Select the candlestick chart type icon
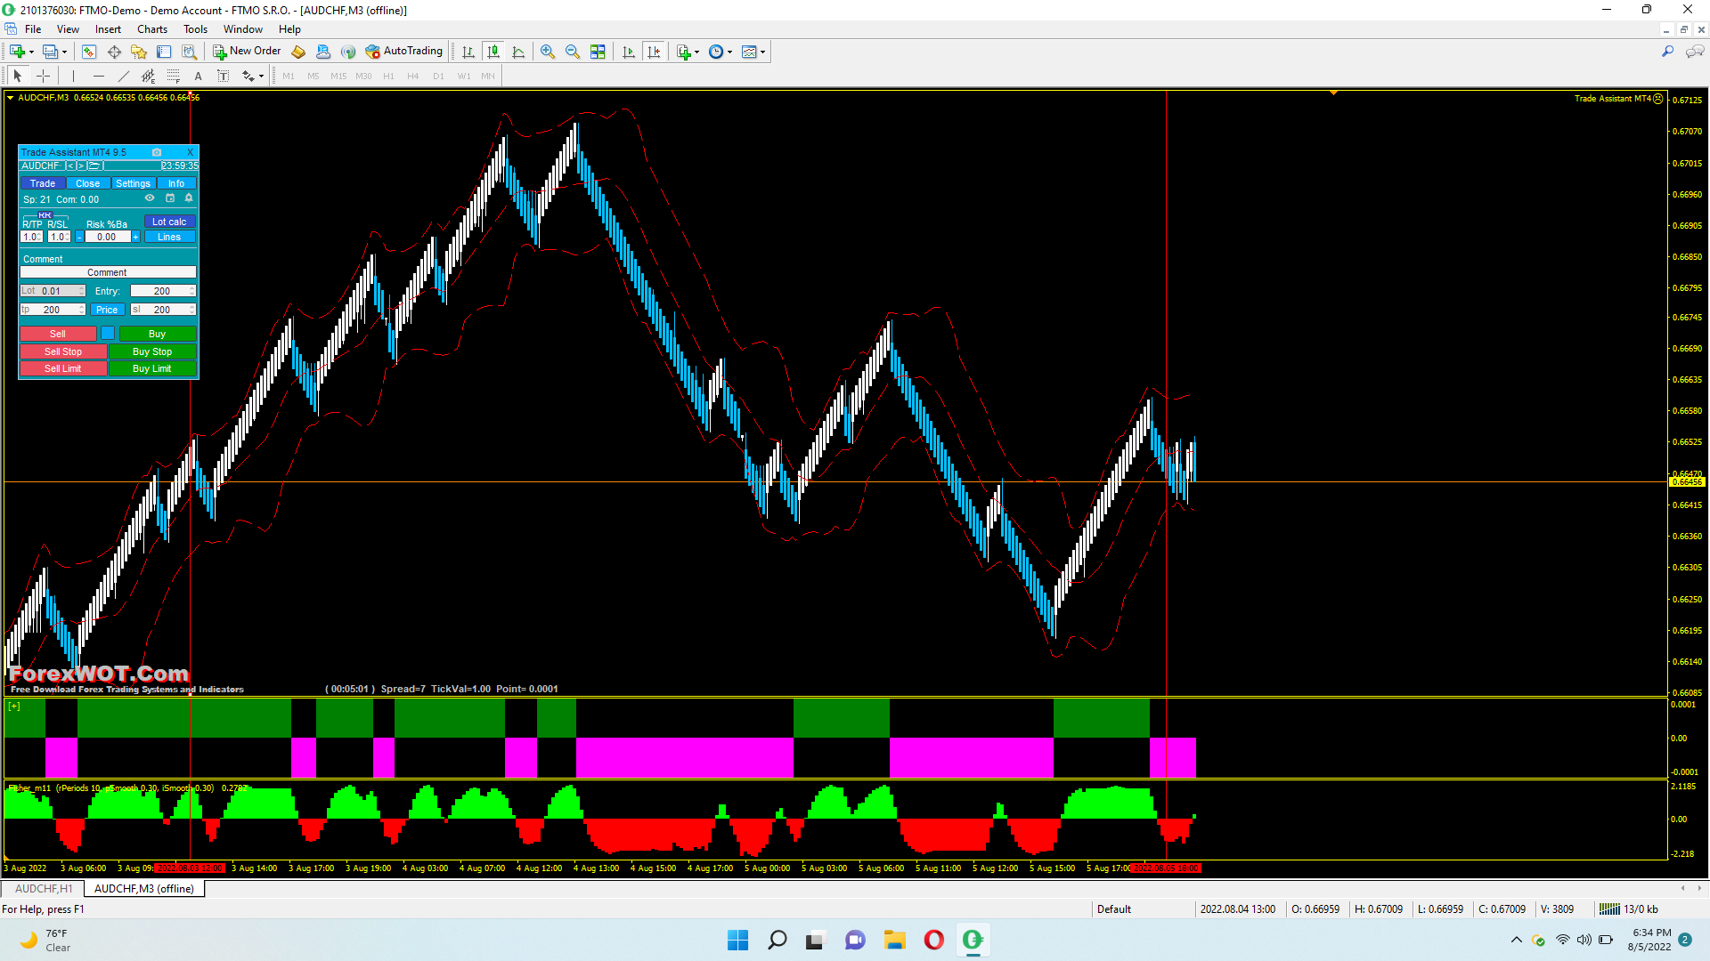Viewport: 1710px width, 961px height. point(493,52)
